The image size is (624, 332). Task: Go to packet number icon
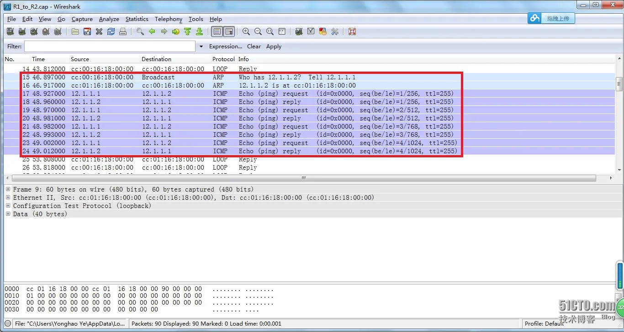coord(176,31)
